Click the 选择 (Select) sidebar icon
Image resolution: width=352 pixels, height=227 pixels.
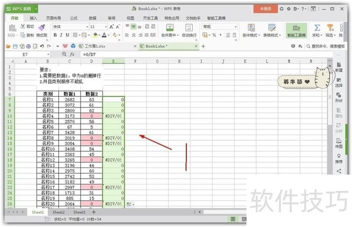tap(339, 83)
